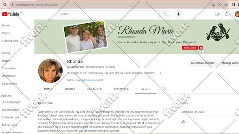Open the Create video icon
239x134 pixels.
(x=217, y=14)
